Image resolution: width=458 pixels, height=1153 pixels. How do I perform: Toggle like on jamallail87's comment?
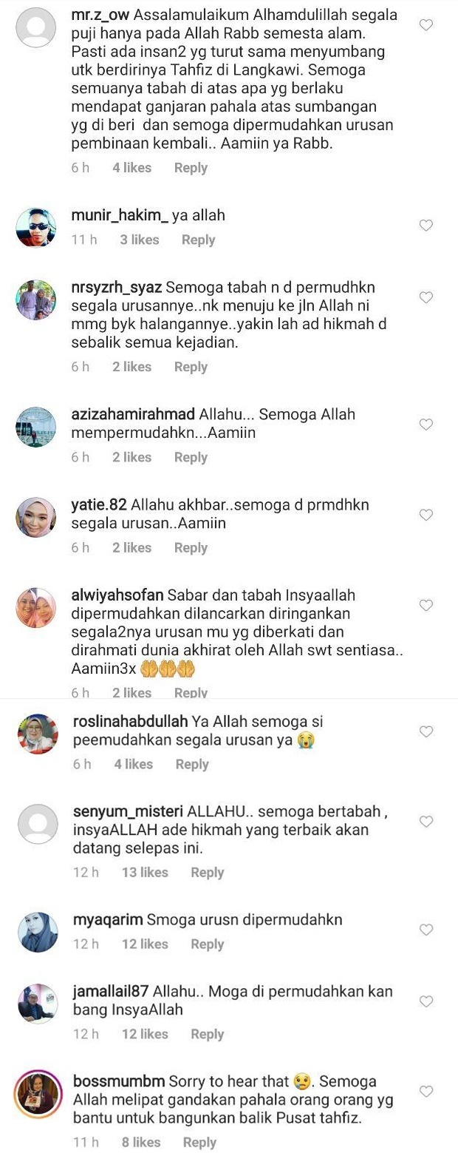coord(426,1001)
